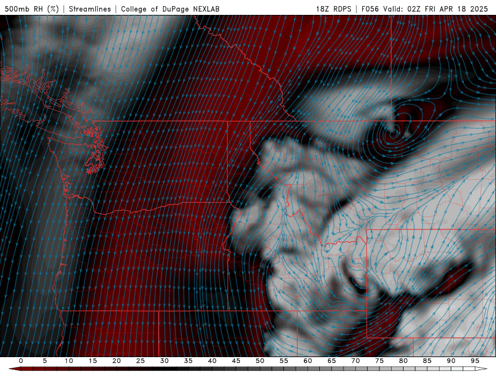496x372 pixels.
Task: Click the "55" colorbar value
Action: (x=284, y=361)
